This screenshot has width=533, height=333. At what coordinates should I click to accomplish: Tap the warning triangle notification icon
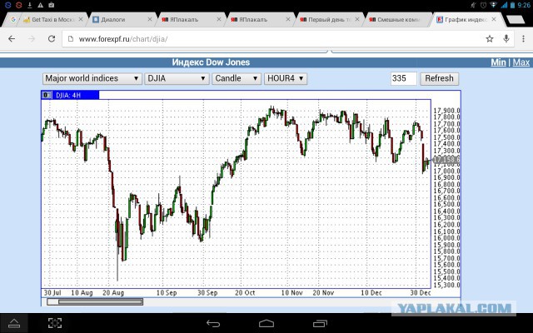point(40,5)
